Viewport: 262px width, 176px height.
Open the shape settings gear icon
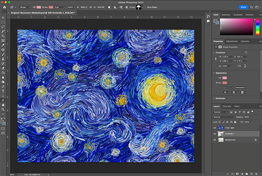127,7
